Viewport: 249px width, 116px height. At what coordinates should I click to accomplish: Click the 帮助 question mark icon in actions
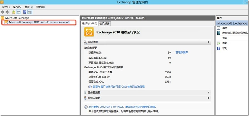click(219, 48)
